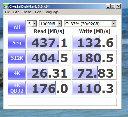The image size is (128, 117).
Task: Open the File menu
Action: 7,12
